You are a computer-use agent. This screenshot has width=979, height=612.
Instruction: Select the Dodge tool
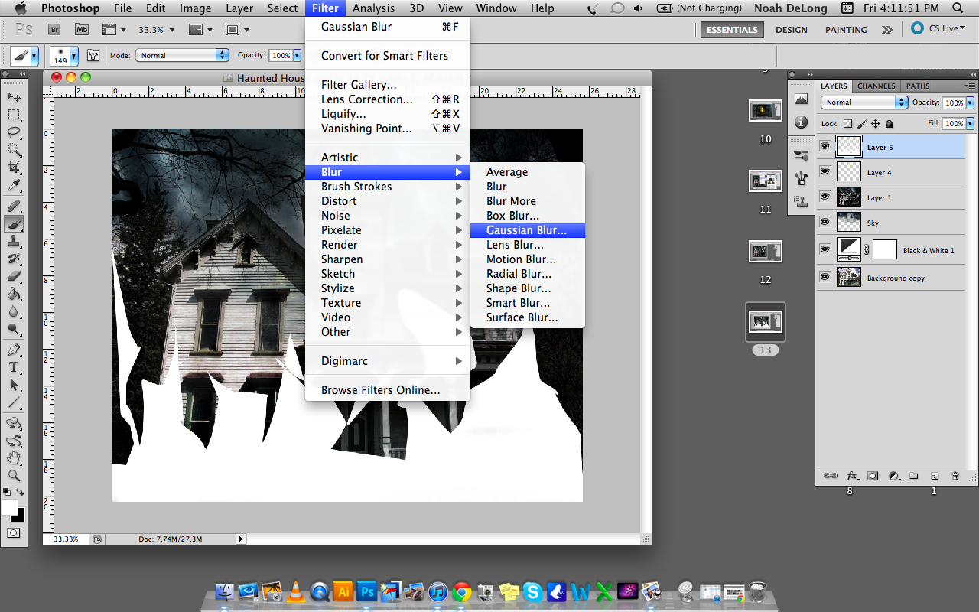click(x=14, y=330)
